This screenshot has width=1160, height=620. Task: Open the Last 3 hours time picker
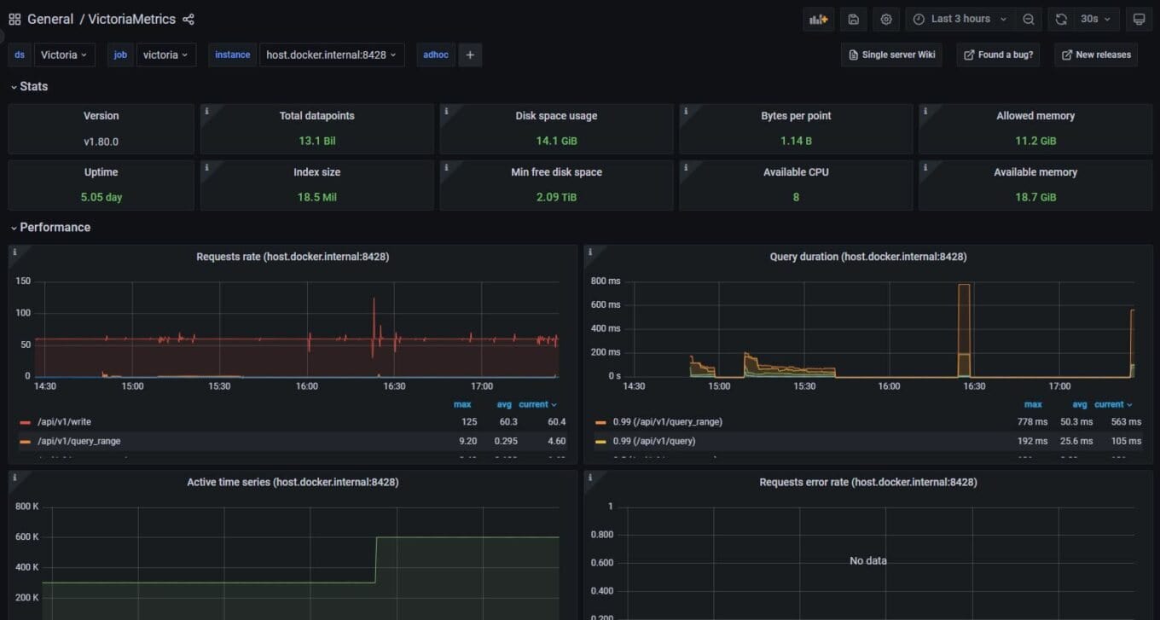point(960,19)
